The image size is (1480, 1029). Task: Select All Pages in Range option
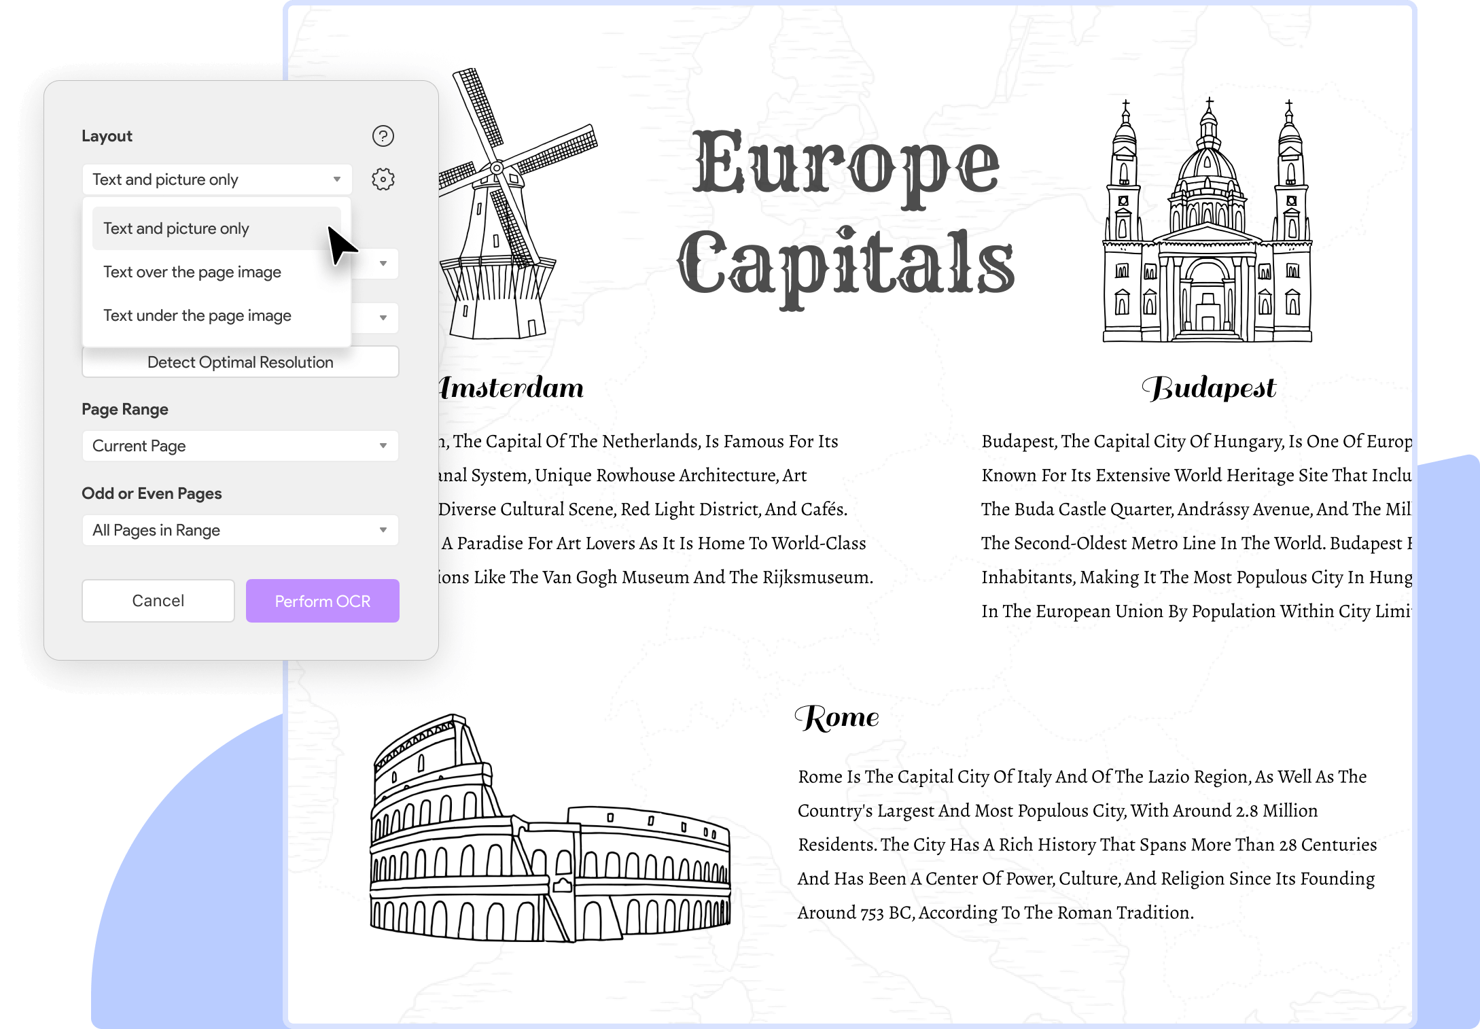pos(239,529)
